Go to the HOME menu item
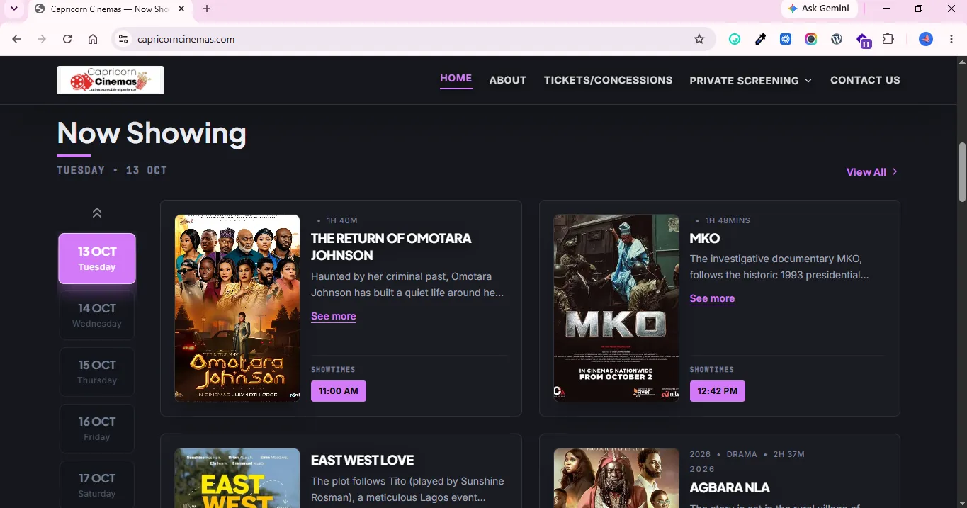The width and height of the screenshot is (967, 508). [x=456, y=79]
